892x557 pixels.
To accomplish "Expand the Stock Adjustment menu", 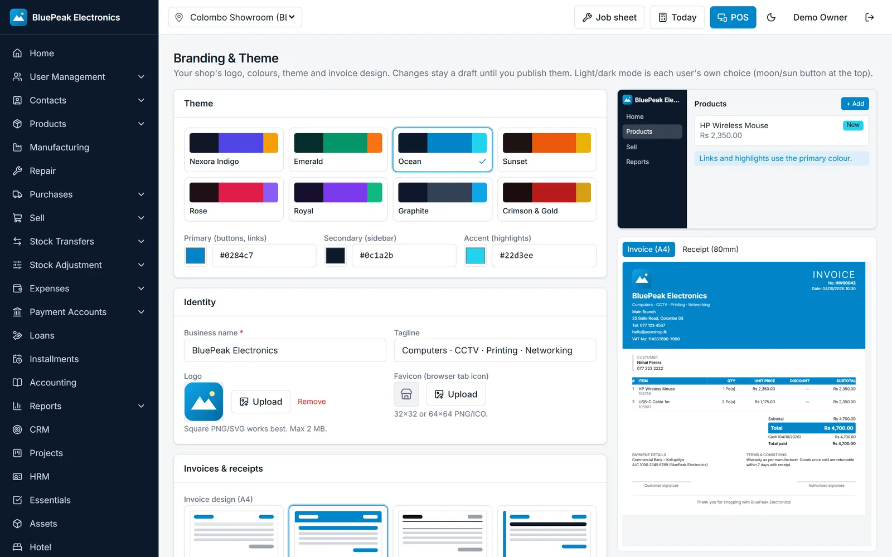I will [79, 265].
